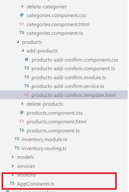Click the HTML icon beside categories.component.html
The width and height of the screenshot is (129, 192).
[x=22, y=24]
